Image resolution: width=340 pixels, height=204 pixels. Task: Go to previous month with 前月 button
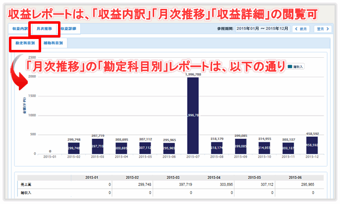point(301,29)
